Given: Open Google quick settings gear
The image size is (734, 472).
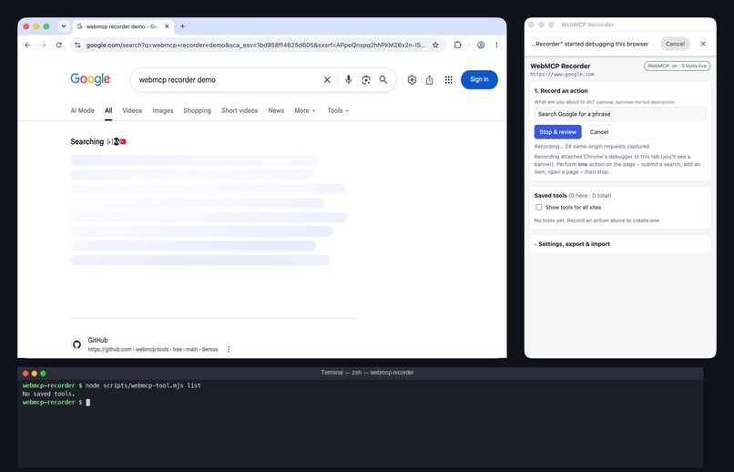Looking at the screenshot, I should (x=412, y=79).
